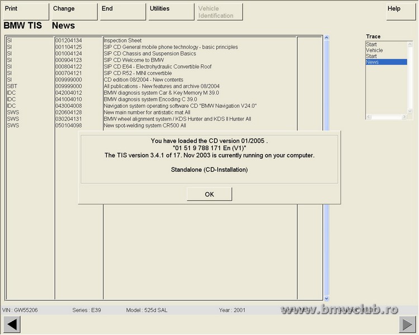This screenshot has width=419, height=335.
Task: Open New spot-welding system CR500 All
Action: 145,126
